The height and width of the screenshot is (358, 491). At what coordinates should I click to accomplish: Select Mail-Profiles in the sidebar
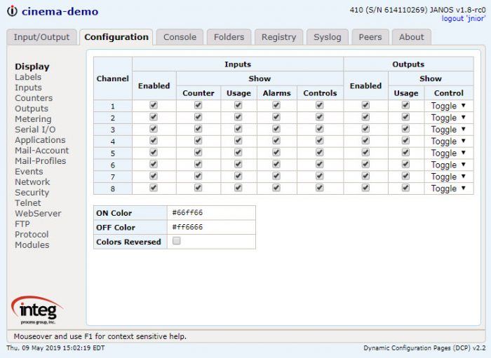pyautogui.click(x=41, y=161)
